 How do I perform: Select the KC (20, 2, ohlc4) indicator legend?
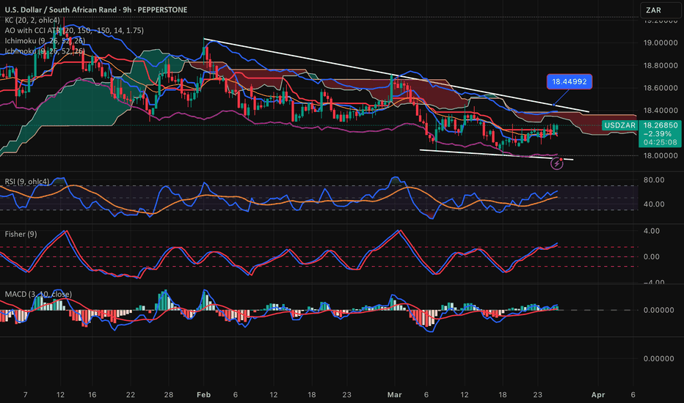[x=32, y=20]
